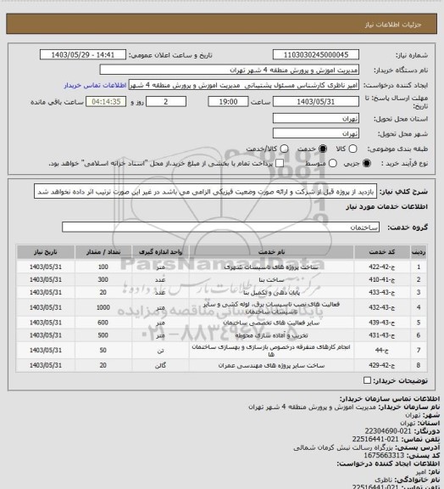Open اطلاعات تماس خریدار link
Screen dimensions: 444x489
(95, 85)
